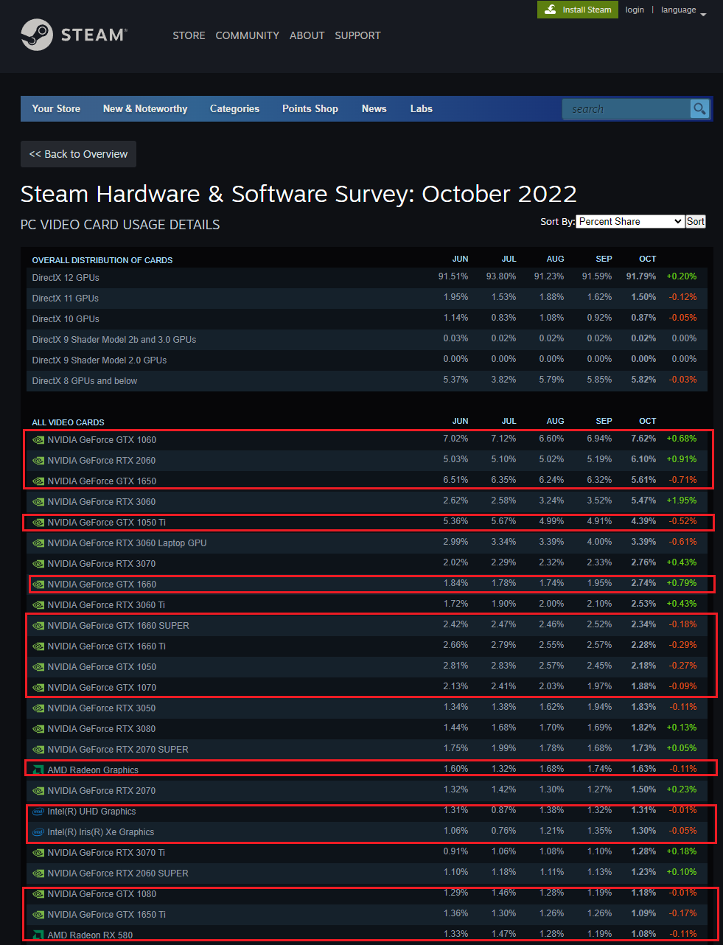The height and width of the screenshot is (945, 723).
Task: Click Back to Overview button
Action: [x=78, y=154]
